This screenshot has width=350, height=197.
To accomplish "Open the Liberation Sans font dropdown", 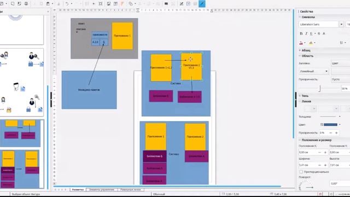I will click(x=341, y=24).
